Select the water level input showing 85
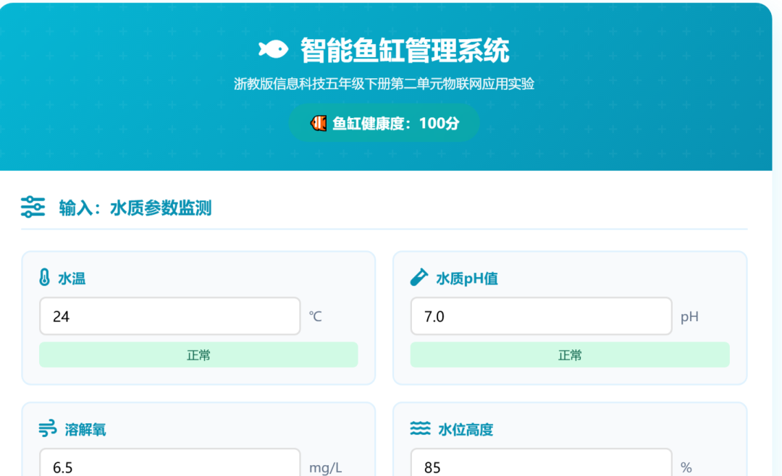 541,467
